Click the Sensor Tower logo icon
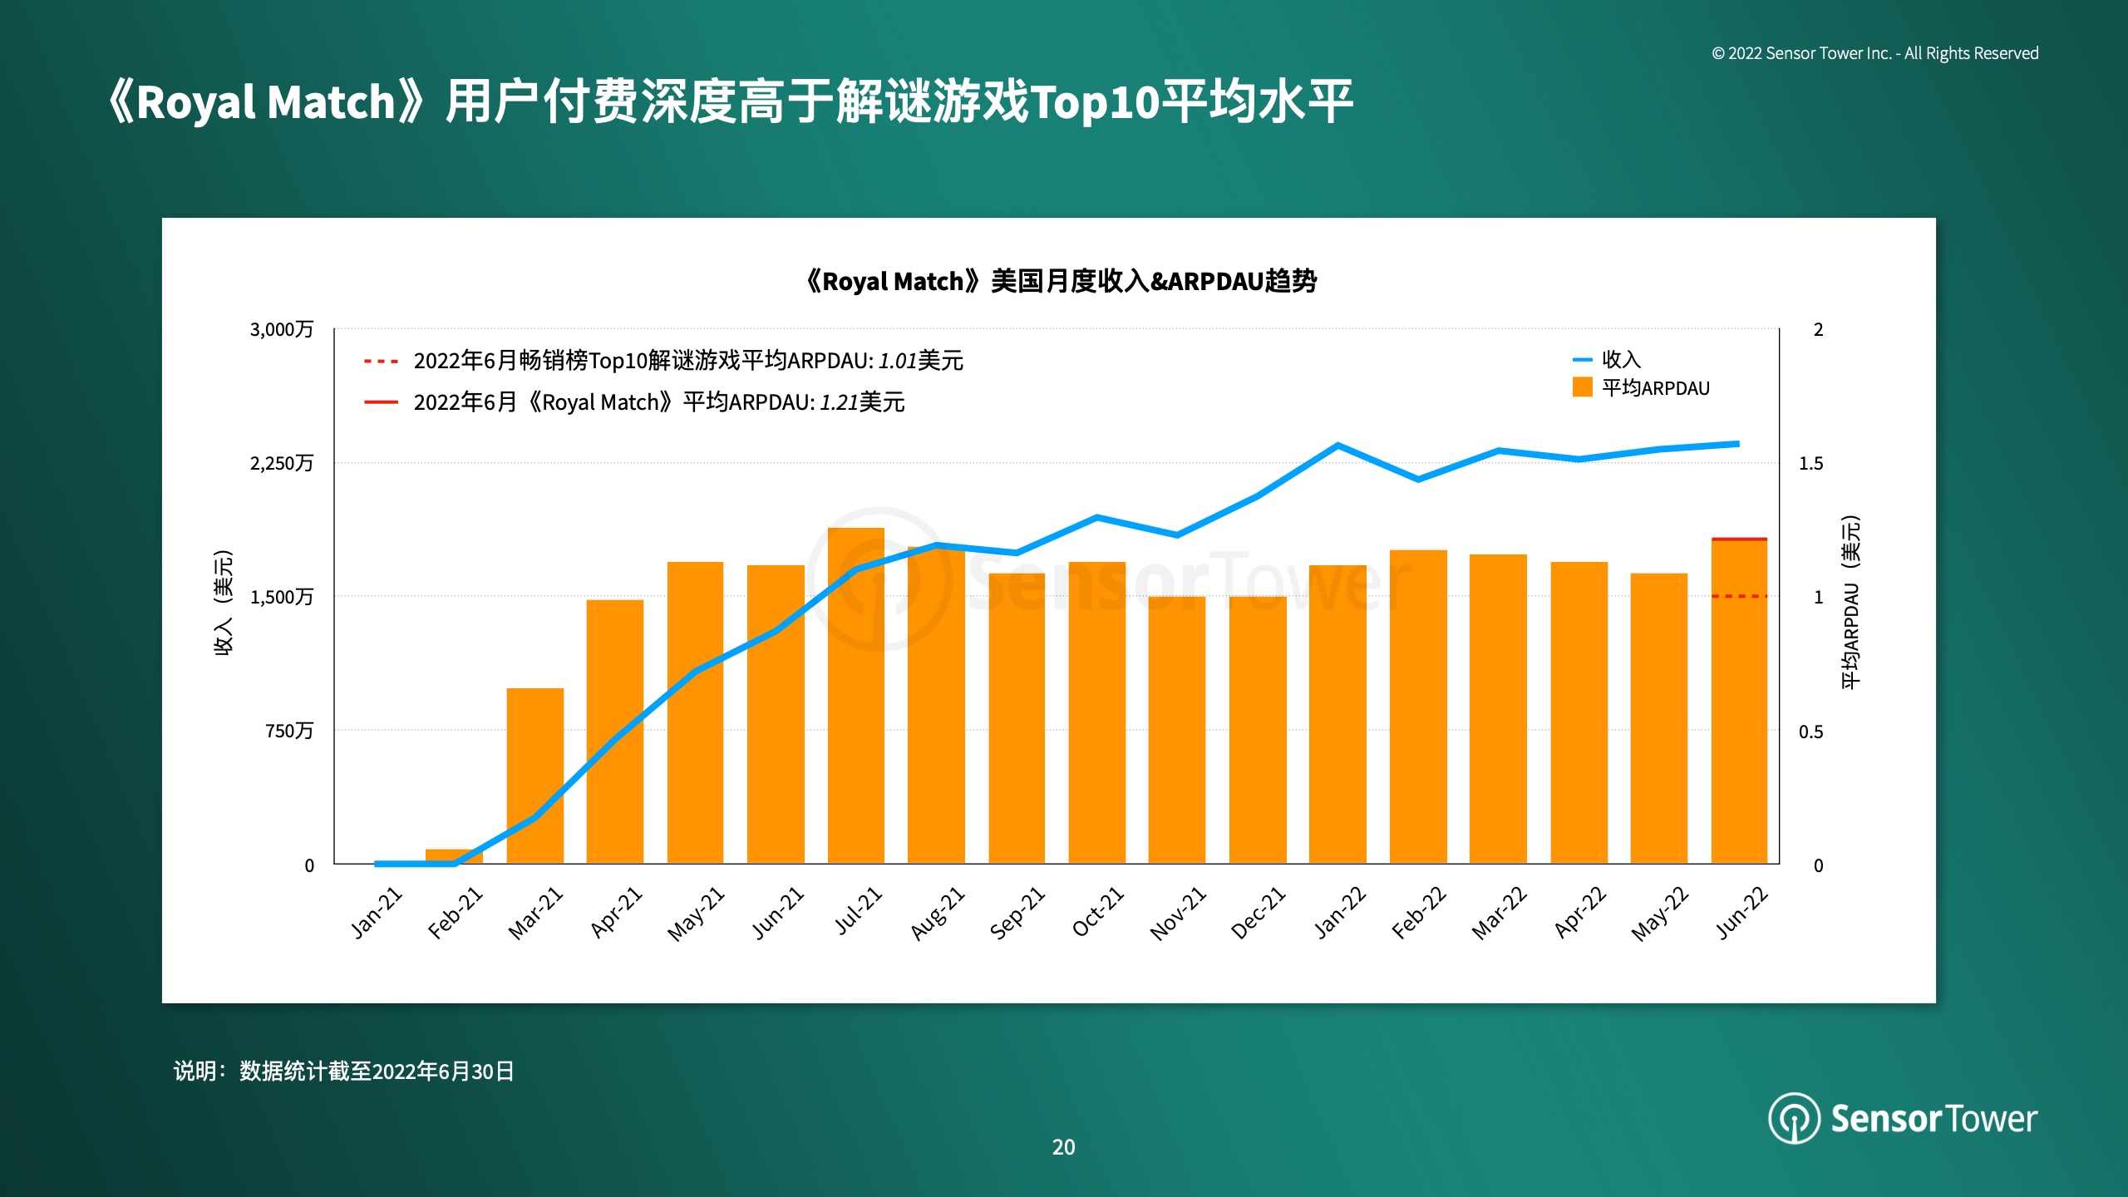The height and width of the screenshot is (1197, 2128). tap(1794, 1118)
